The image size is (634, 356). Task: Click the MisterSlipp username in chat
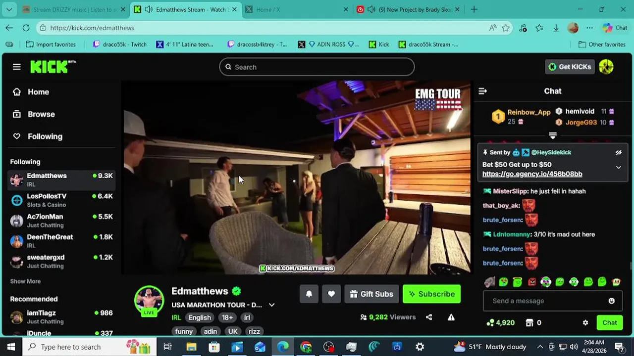tap(510, 191)
